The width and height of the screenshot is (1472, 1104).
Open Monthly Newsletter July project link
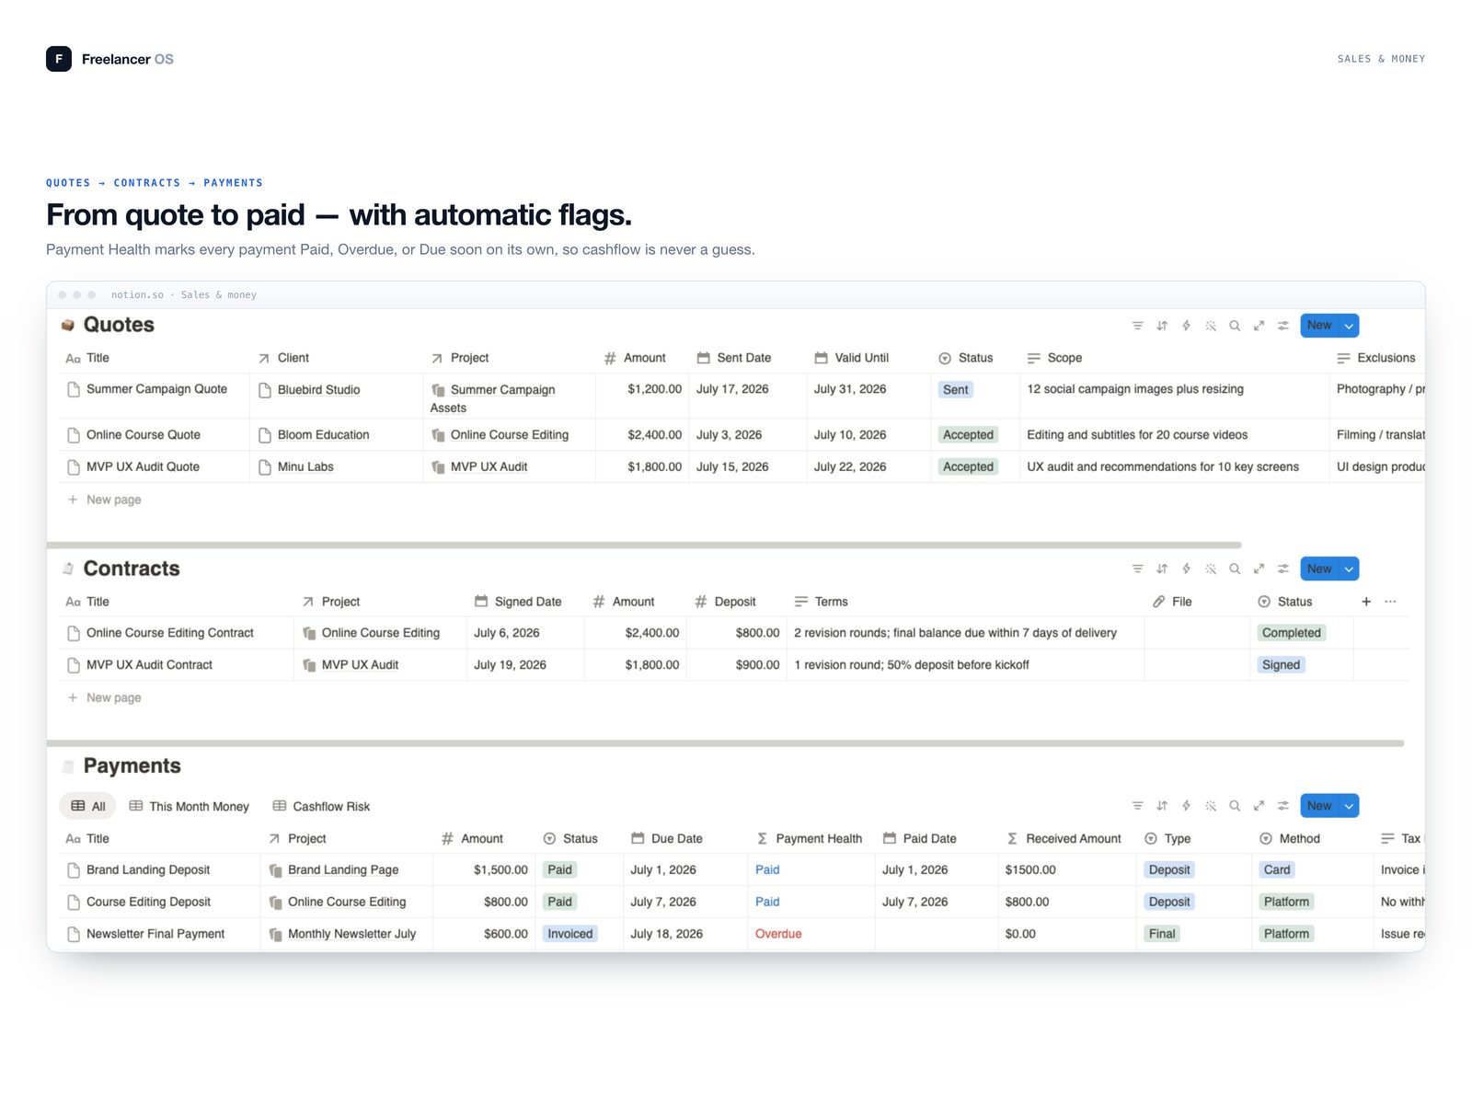(351, 934)
